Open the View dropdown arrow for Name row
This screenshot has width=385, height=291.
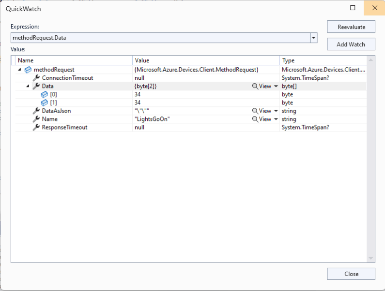tap(276, 119)
